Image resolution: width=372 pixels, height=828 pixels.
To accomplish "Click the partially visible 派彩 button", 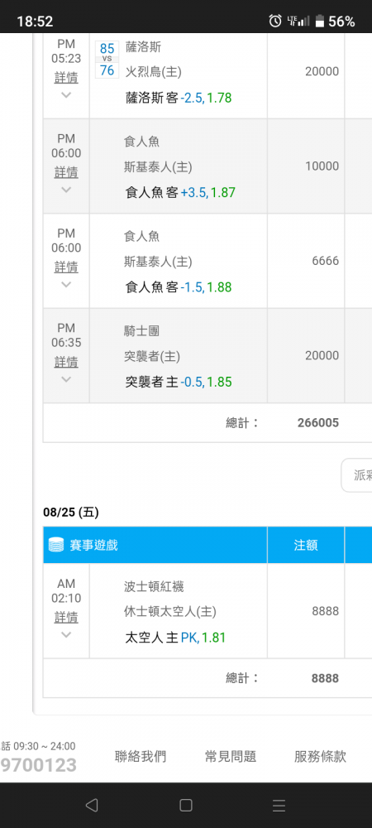I will (x=357, y=475).
